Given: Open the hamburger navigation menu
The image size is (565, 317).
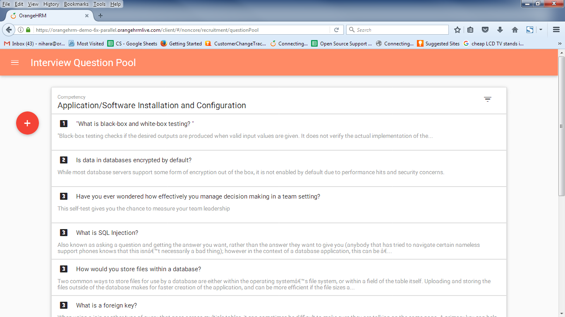Looking at the screenshot, I should click(15, 63).
